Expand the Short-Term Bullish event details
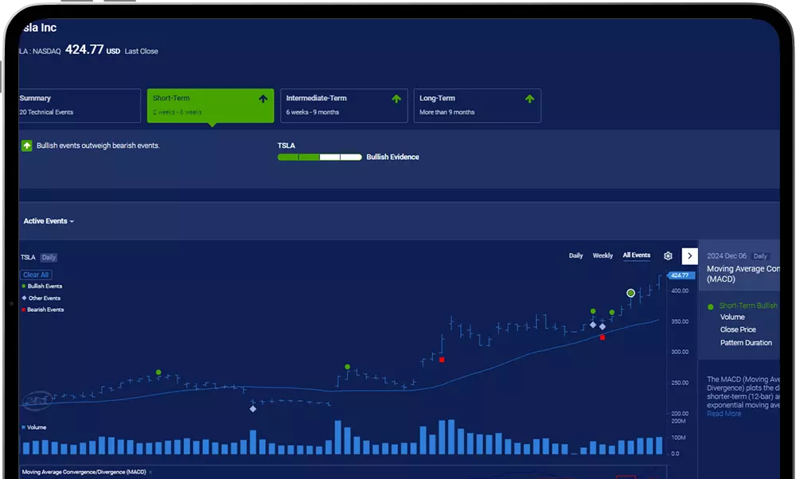The height and width of the screenshot is (479, 796). point(747,306)
